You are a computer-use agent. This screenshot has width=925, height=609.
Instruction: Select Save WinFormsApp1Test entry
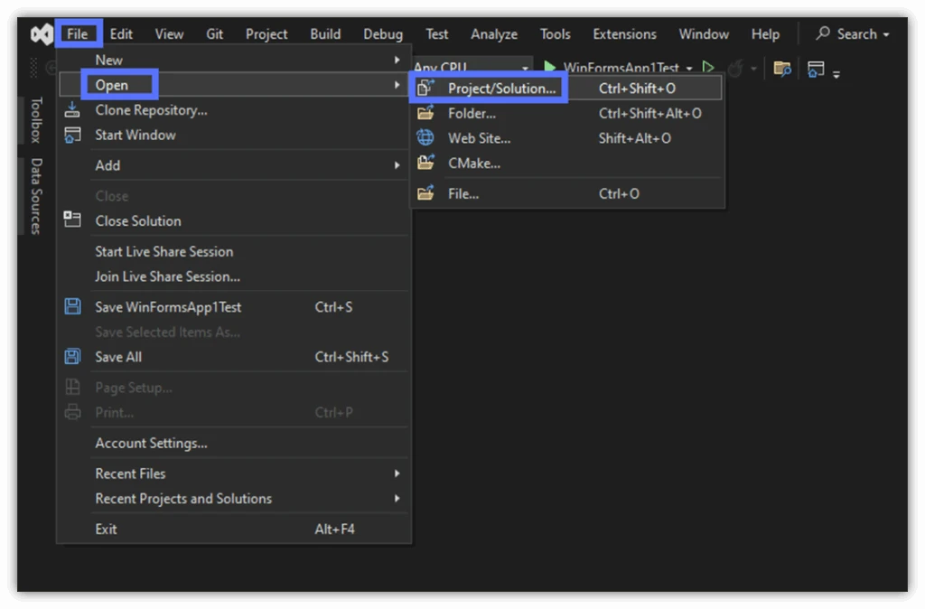[x=234, y=306]
